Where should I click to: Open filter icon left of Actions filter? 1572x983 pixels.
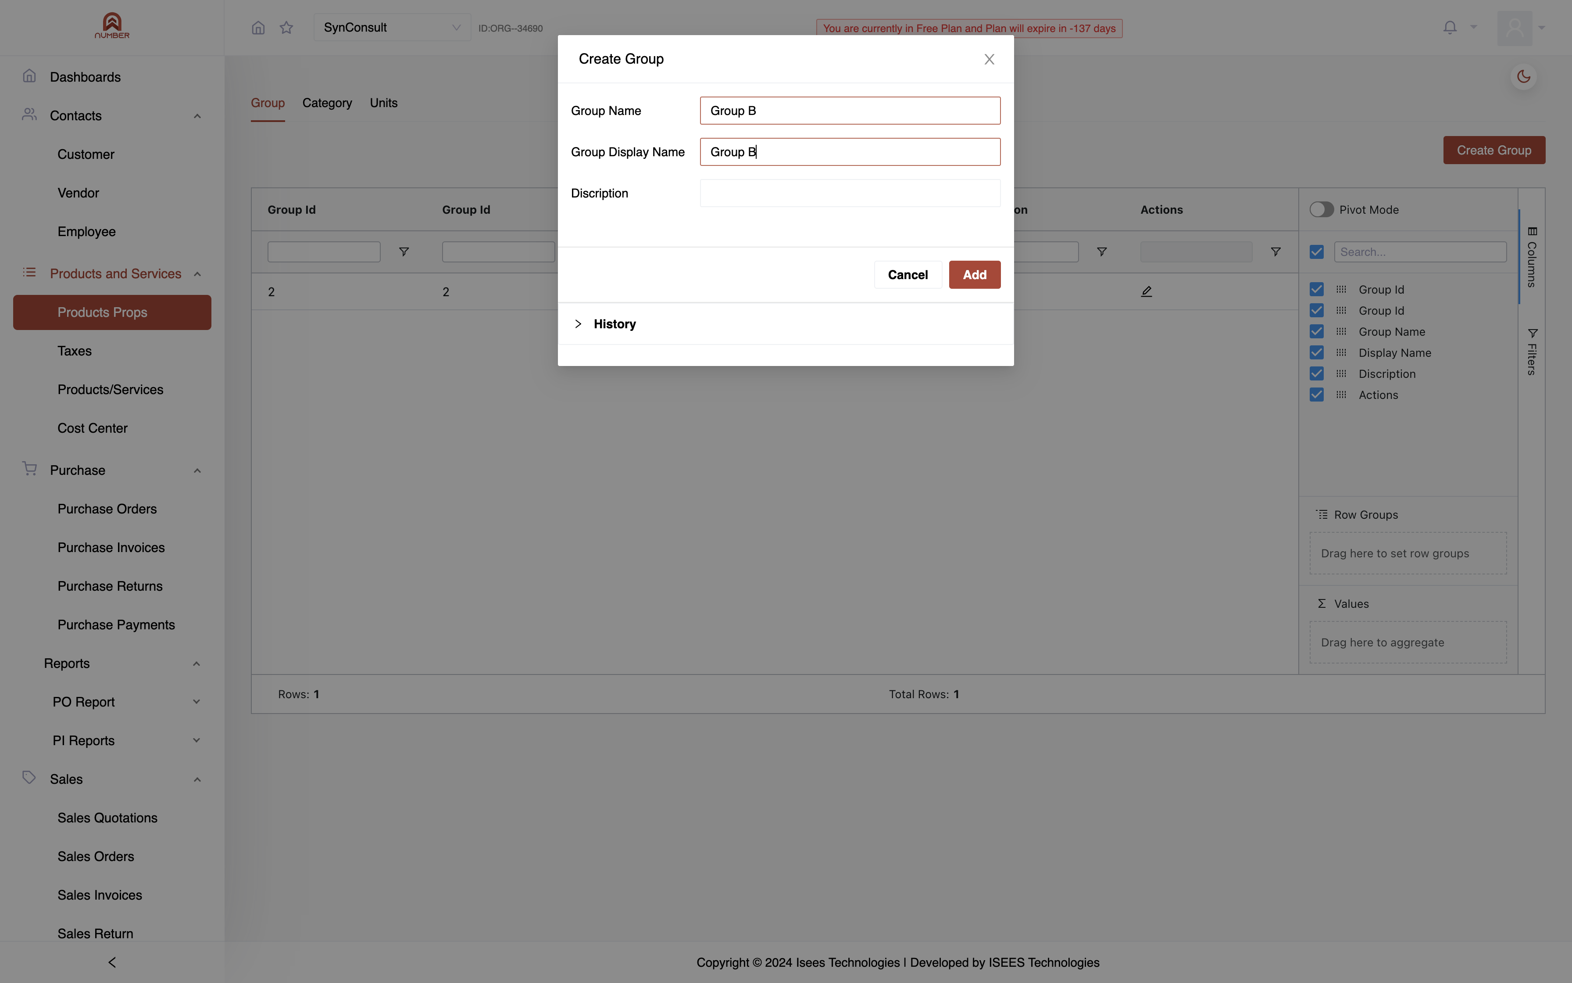[1102, 251]
